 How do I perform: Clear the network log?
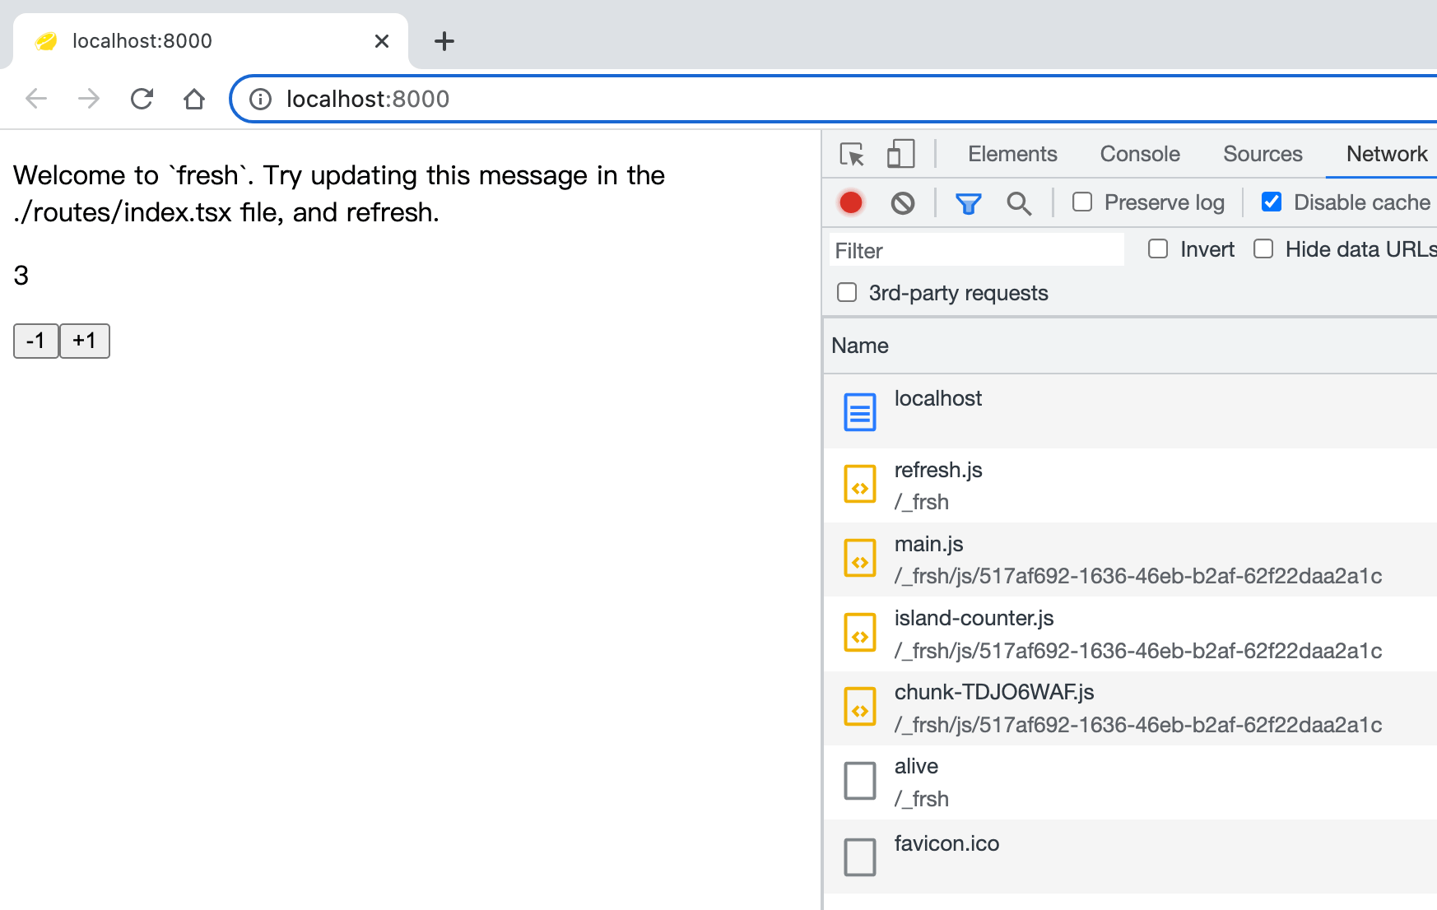tap(903, 202)
